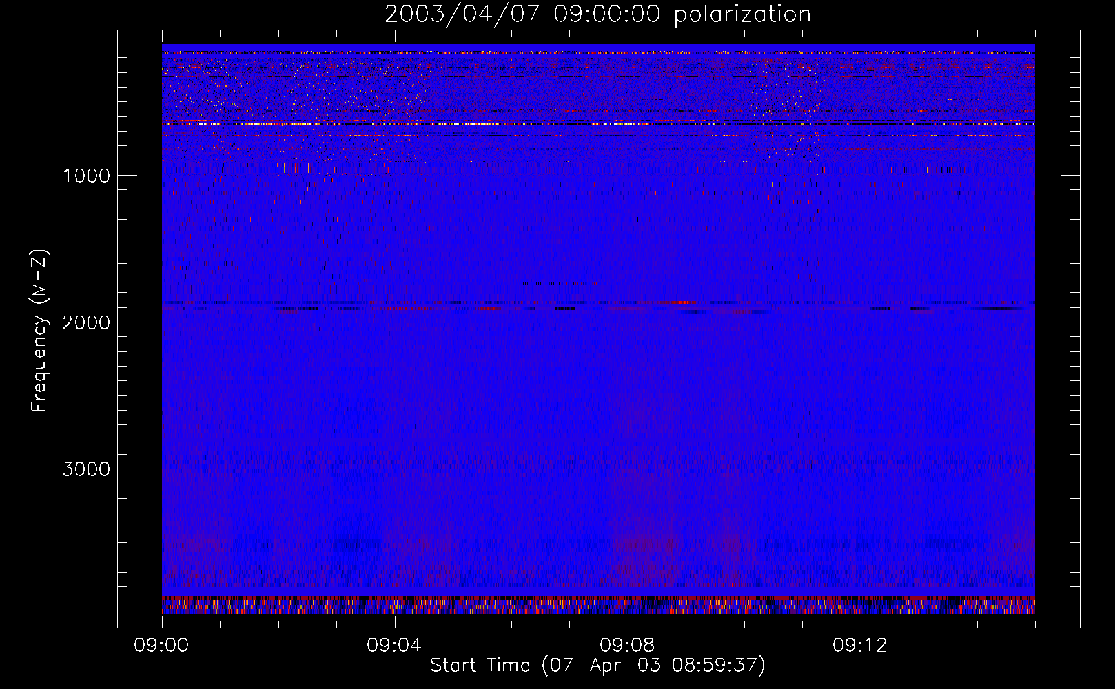Click the 'Start Time (07-Apr-03 08:59:37)' label
Screen dimensions: 1115x689
coord(597,666)
